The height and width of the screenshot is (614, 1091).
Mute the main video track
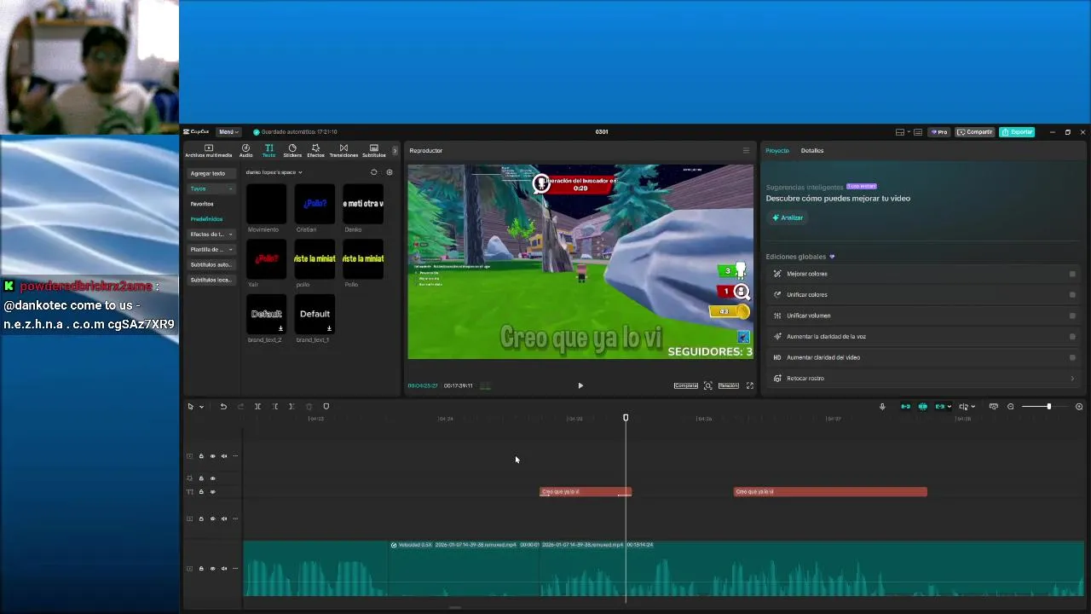point(224,569)
